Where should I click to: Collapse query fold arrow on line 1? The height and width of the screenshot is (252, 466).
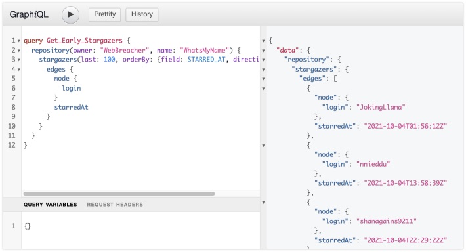[x=19, y=41]
